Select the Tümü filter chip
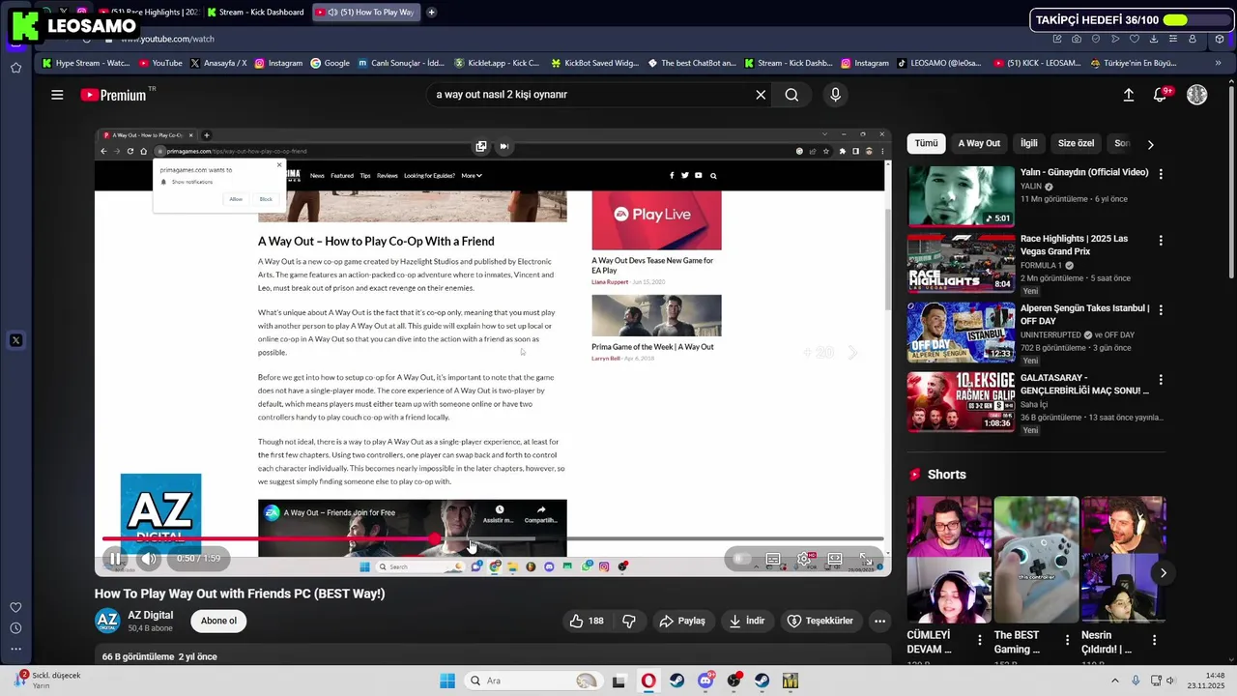This screenshot has height=696, width=1237. (x=926, y=143)
